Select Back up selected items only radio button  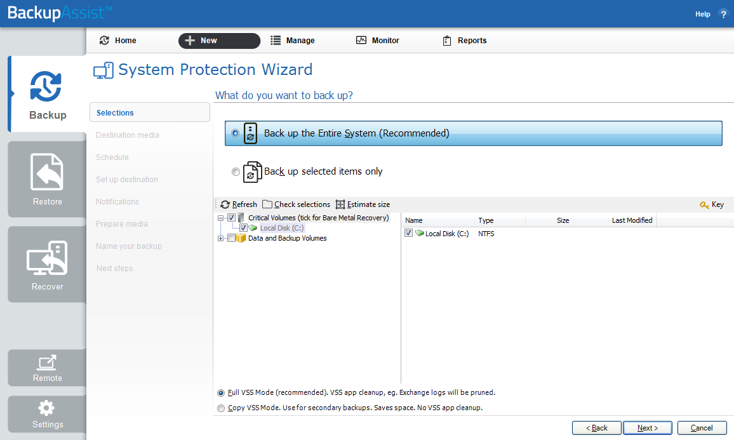click(236, 172)
